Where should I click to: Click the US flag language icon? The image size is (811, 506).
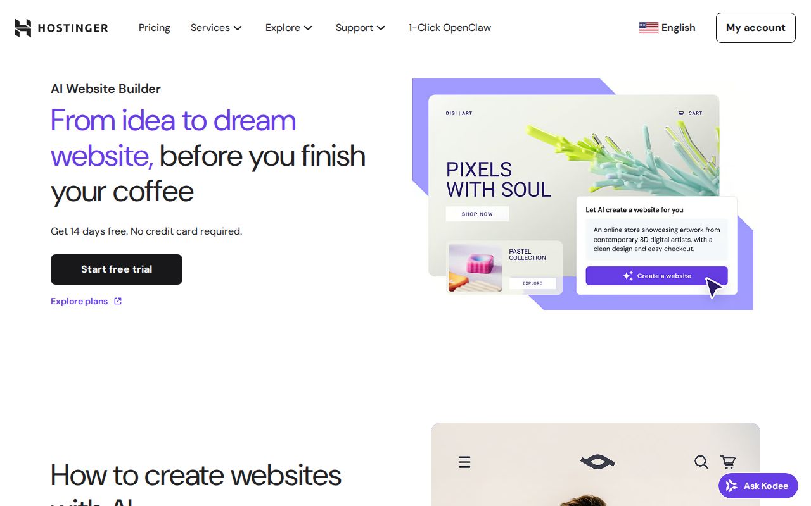coord(648,28)
